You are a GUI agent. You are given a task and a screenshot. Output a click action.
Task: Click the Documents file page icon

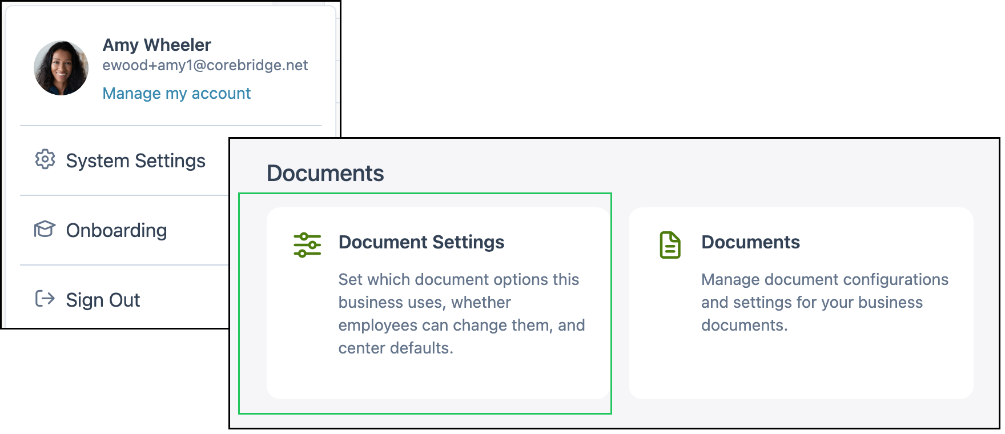point(670,245)
